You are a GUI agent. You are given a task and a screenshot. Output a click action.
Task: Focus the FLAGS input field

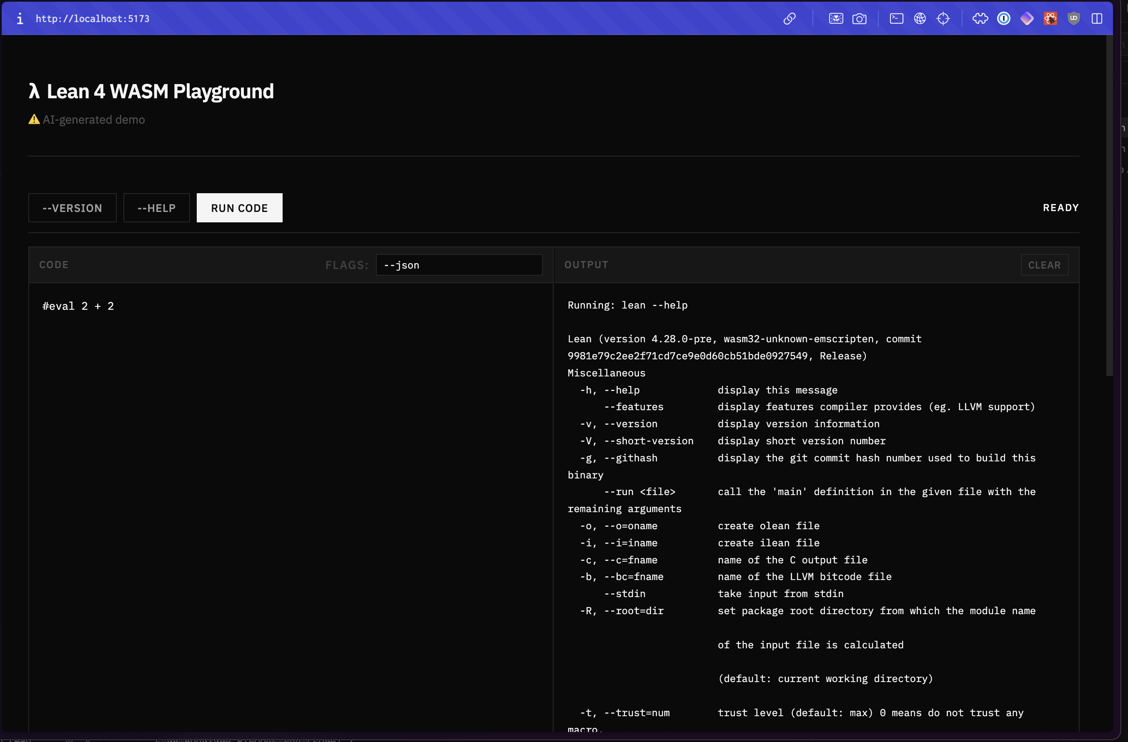459,265
